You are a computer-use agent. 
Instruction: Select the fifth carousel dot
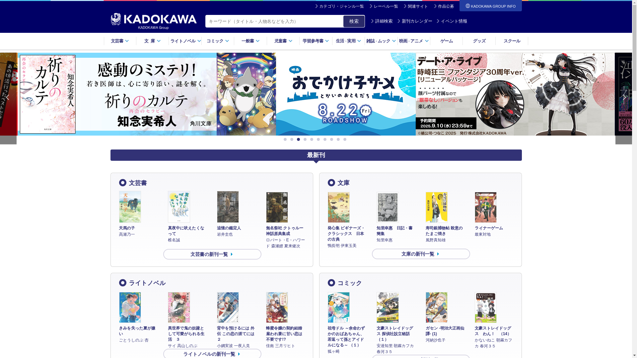click(312, 140)
